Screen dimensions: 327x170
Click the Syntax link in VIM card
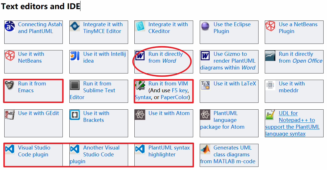(143, 97)
